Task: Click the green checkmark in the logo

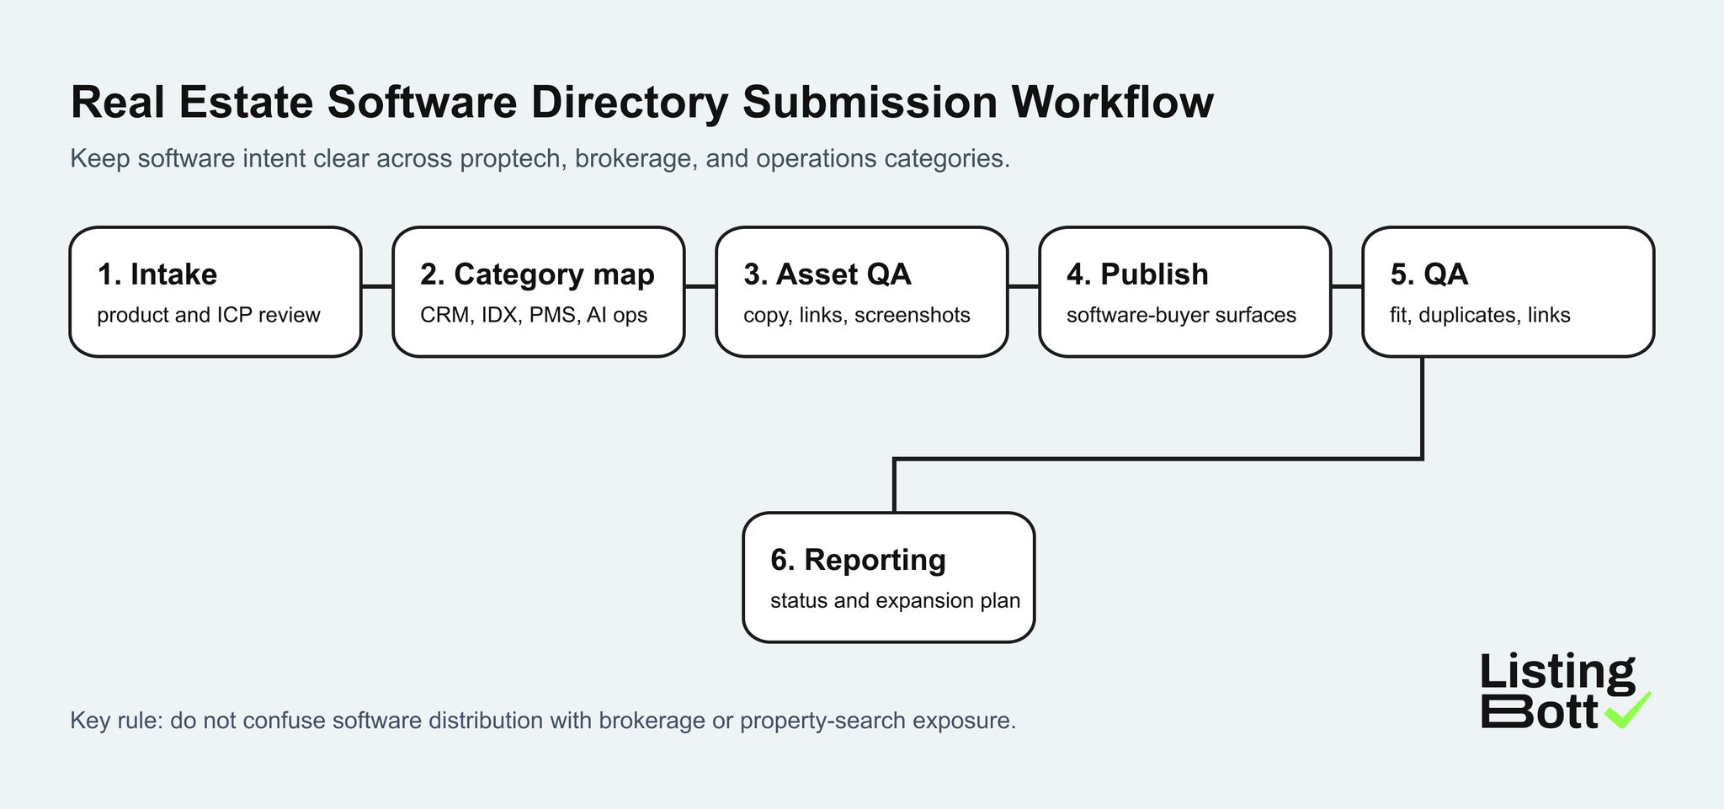Action: 1628,711
